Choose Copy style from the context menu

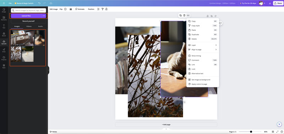pyautogui.click(x=203, y=25)
